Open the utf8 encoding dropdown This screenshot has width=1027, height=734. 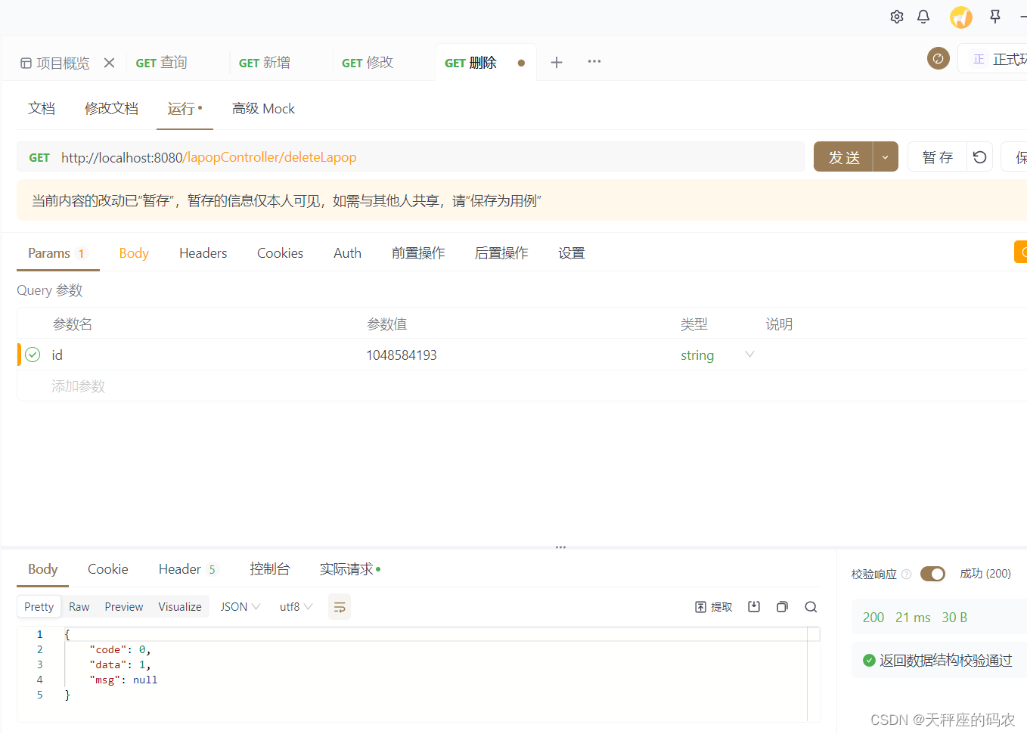[x=296, y=607]
